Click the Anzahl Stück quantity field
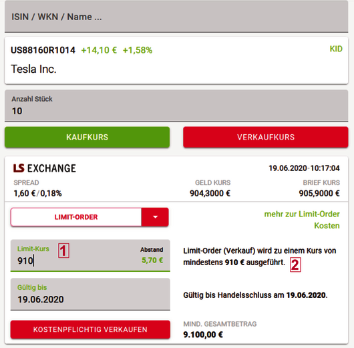 (176, 106)
